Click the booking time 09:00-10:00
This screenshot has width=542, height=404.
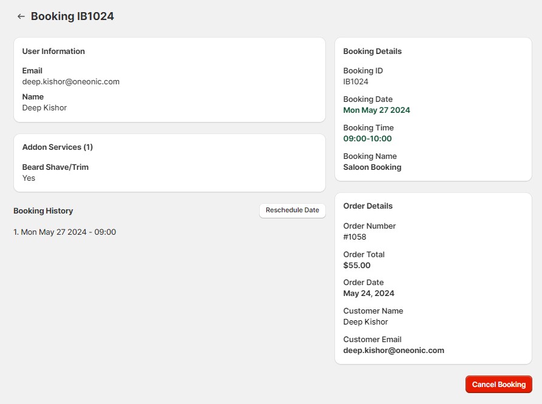tap(367, 139)
